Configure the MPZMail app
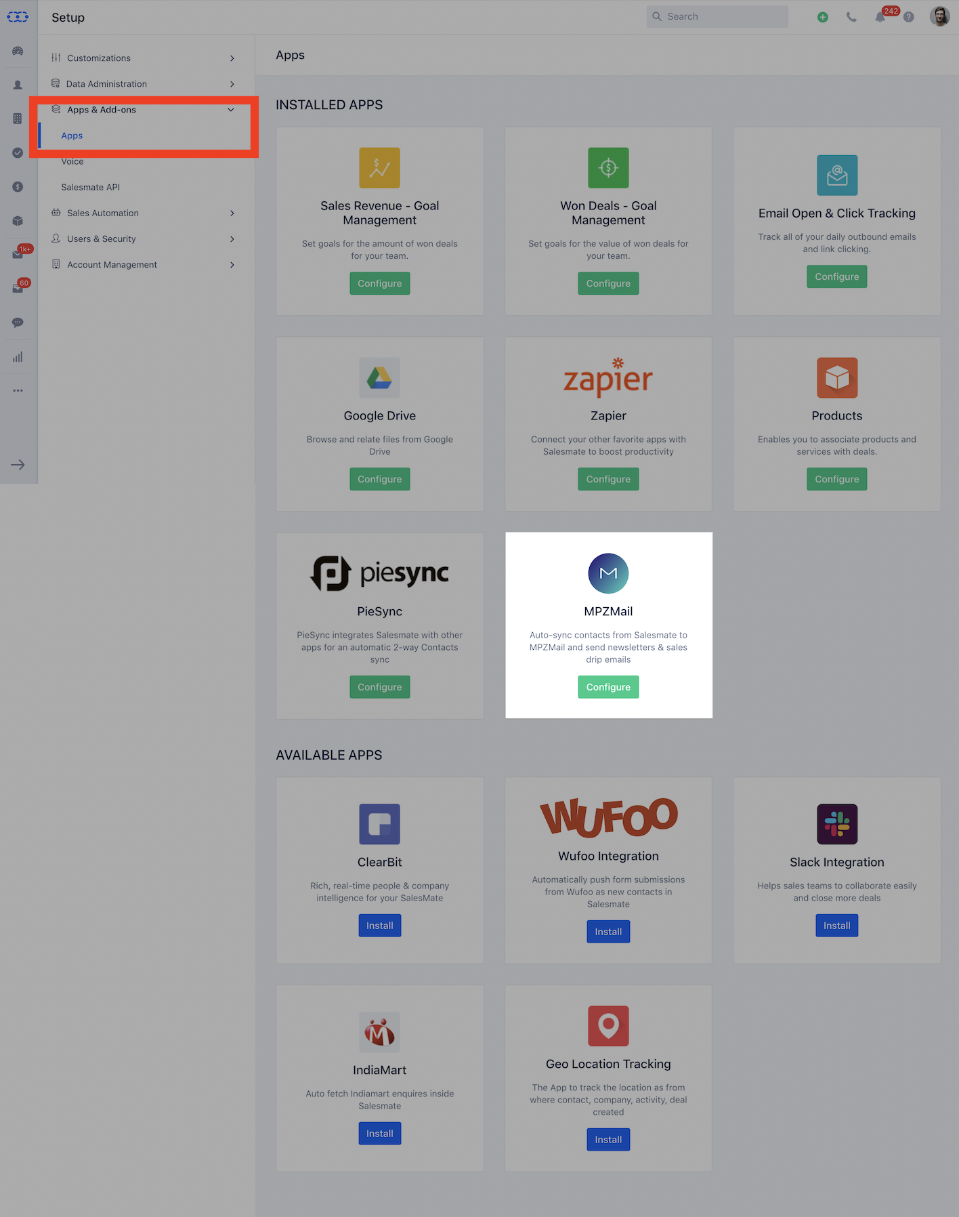The height and width of the screenshot is (1217, 959). click(x=608, y=687)
